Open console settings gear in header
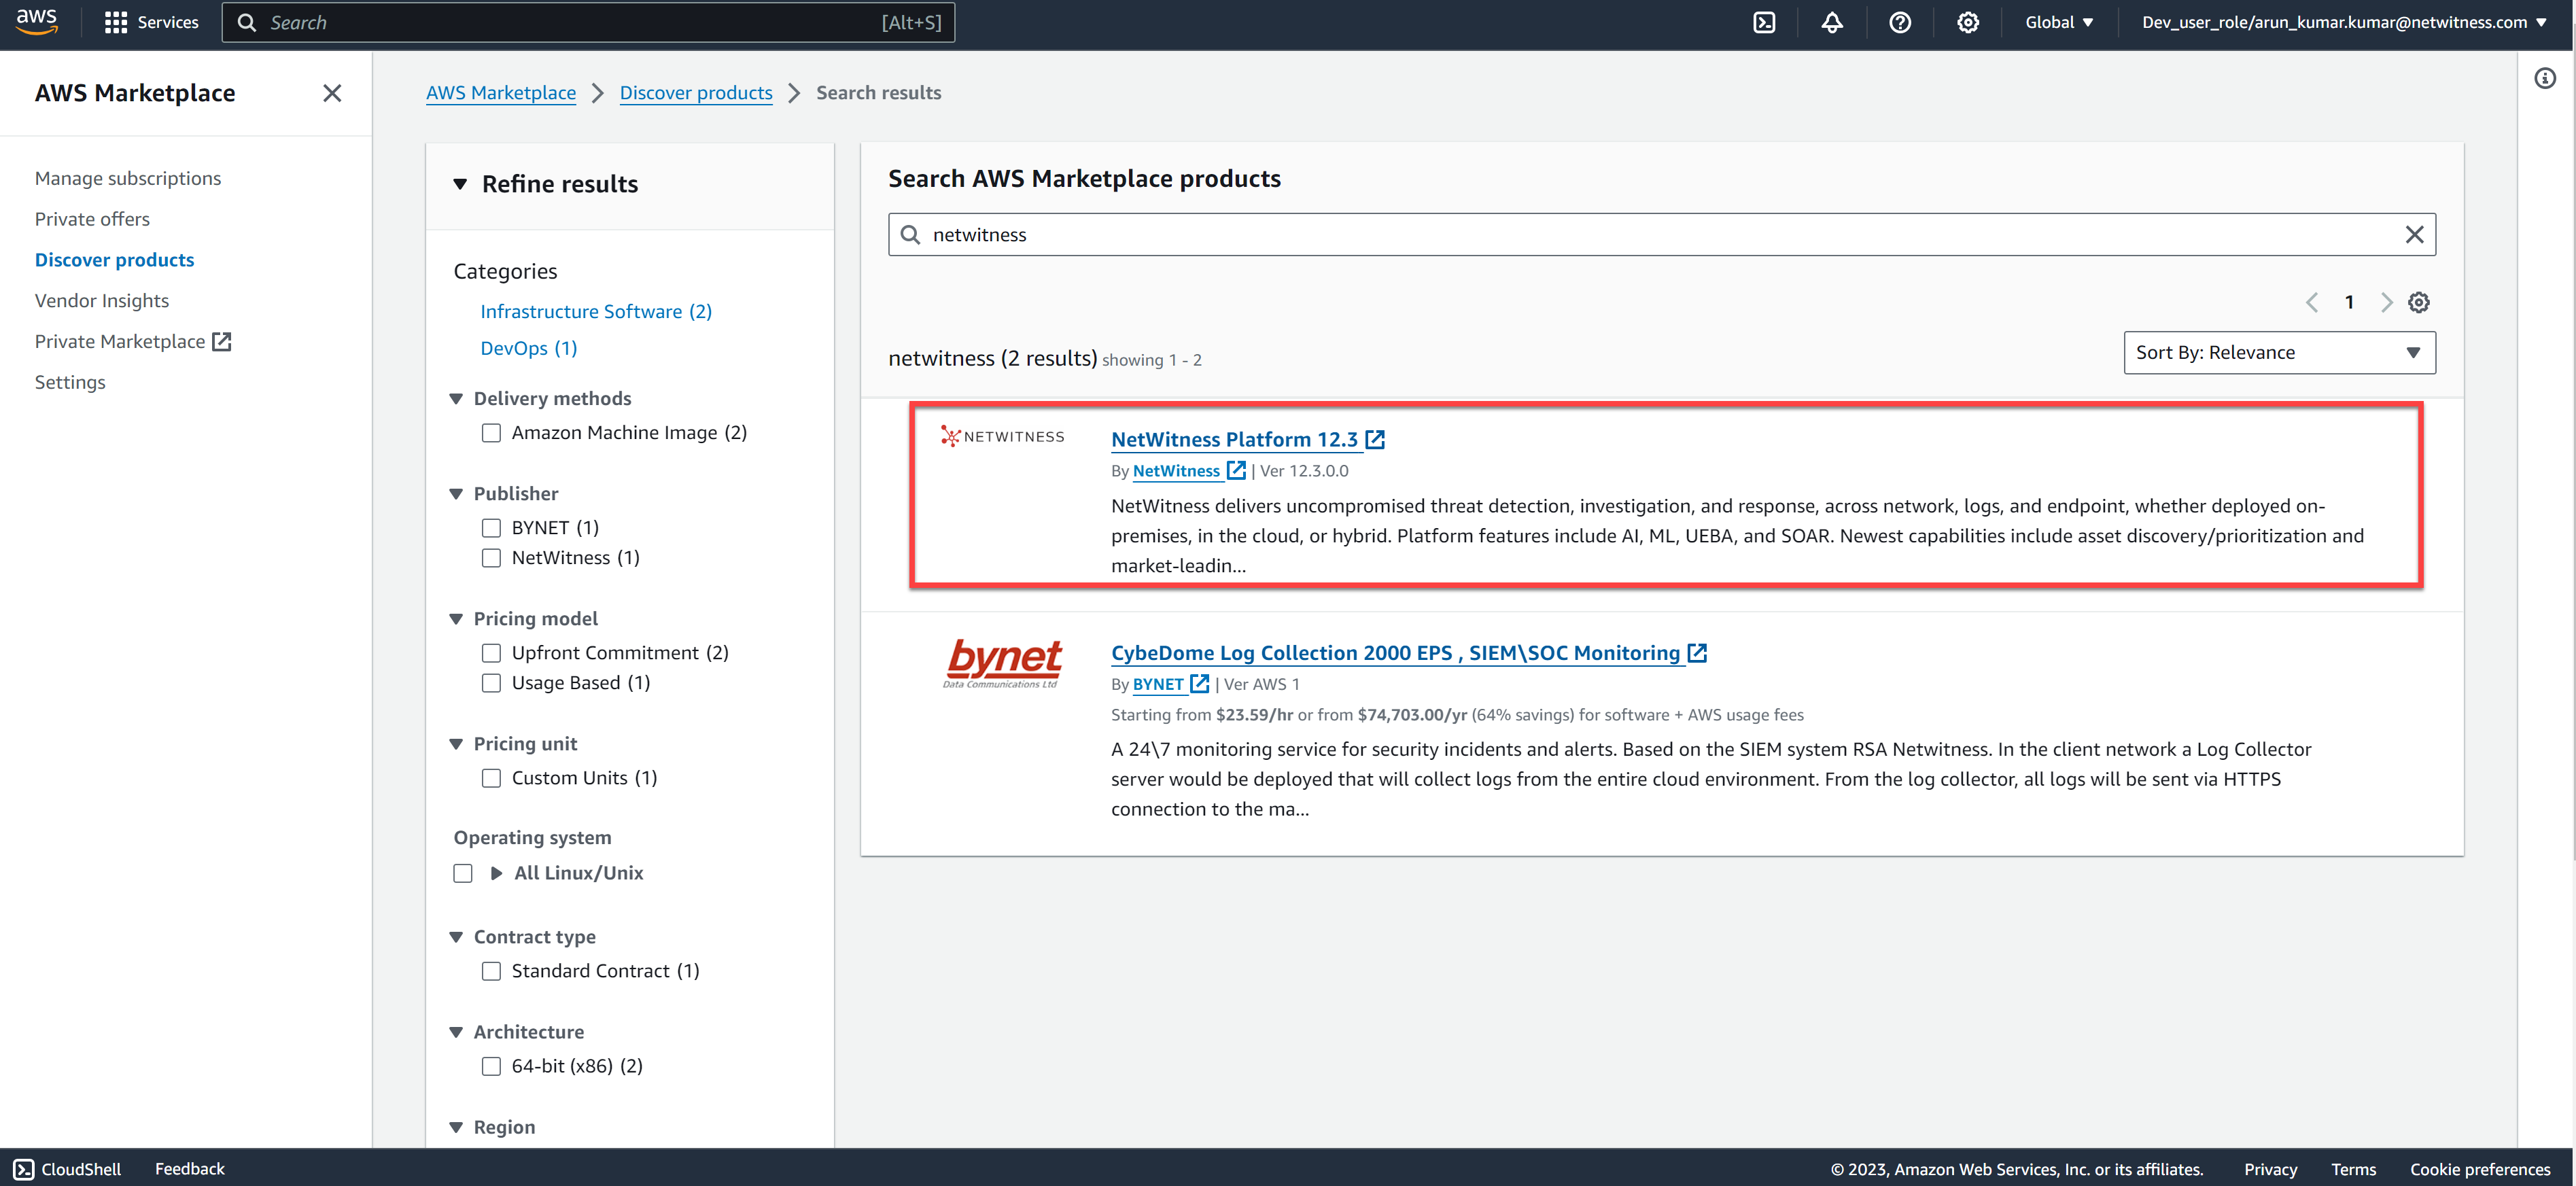This screenshot has height=1186, width=2576. 1967,22
